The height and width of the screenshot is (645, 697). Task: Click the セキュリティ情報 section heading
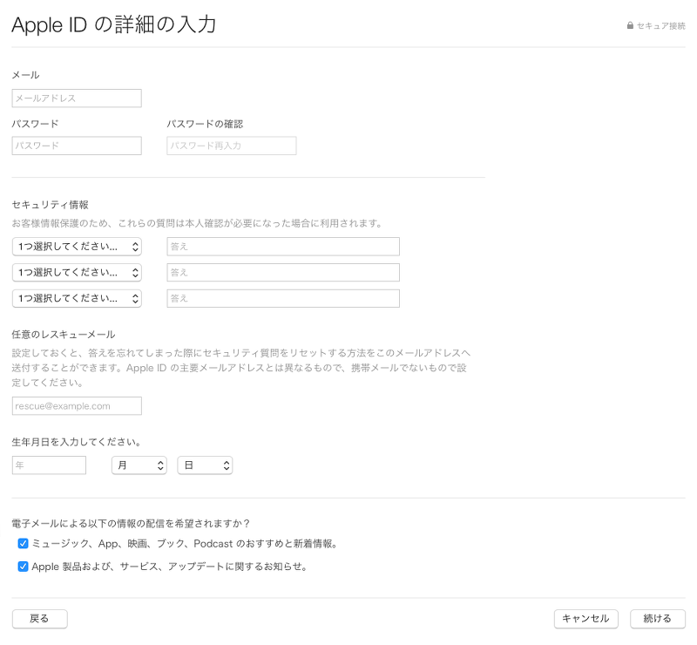[x=51, y=205]
